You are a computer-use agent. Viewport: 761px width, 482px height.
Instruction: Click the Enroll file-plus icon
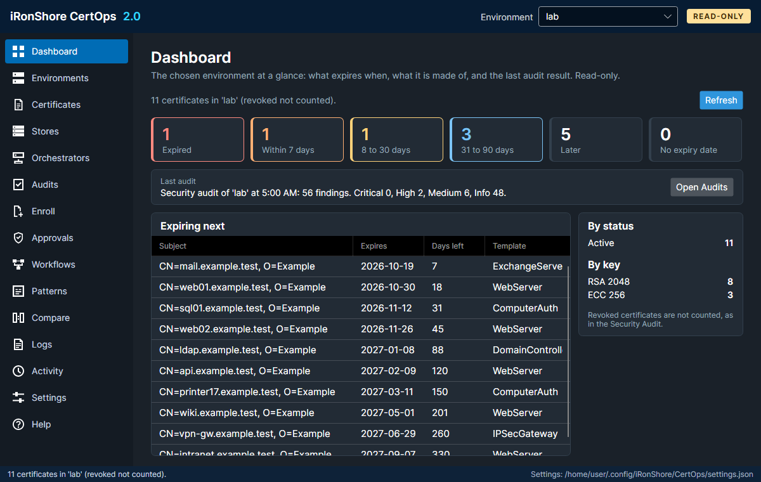[18, 211]
